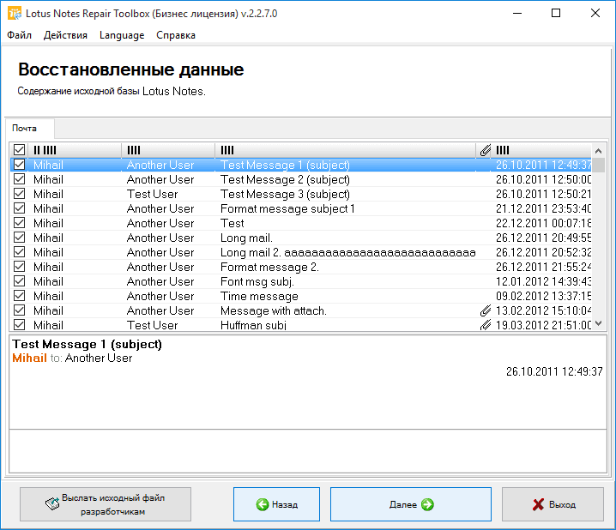Open the Справка menu
The width and height of the screenshot is (616, 530).
point(176,35)
